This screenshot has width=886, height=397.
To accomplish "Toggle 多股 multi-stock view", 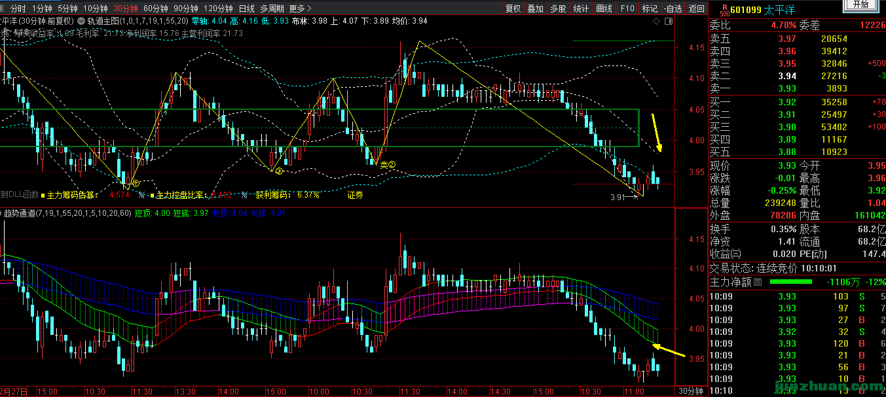I will pos(557,9).
